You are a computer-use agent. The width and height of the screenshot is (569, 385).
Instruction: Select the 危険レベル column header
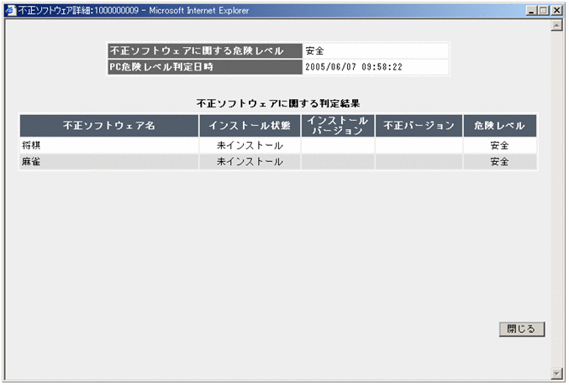coord(500,126)
